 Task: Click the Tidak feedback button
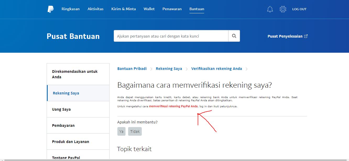pyautogui.click(x=135, y=132)
